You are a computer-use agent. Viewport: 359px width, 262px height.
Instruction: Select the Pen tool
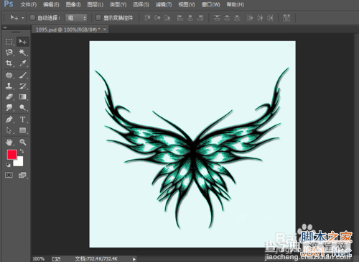9,119
